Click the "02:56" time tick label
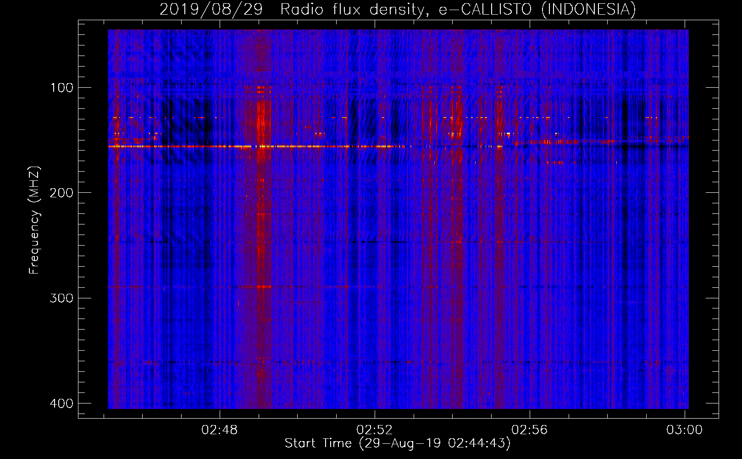 coord(530,430)
